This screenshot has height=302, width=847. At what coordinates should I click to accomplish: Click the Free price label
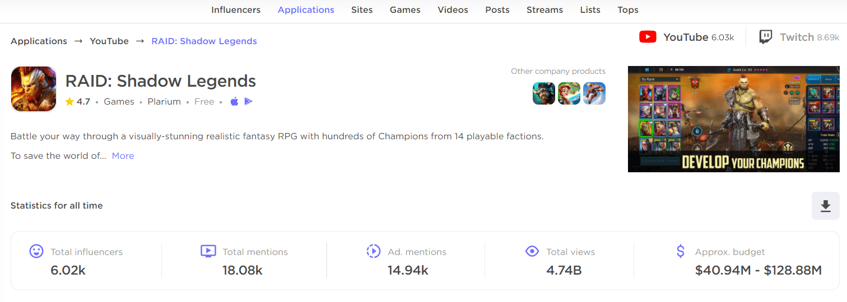tap(204, 102)
